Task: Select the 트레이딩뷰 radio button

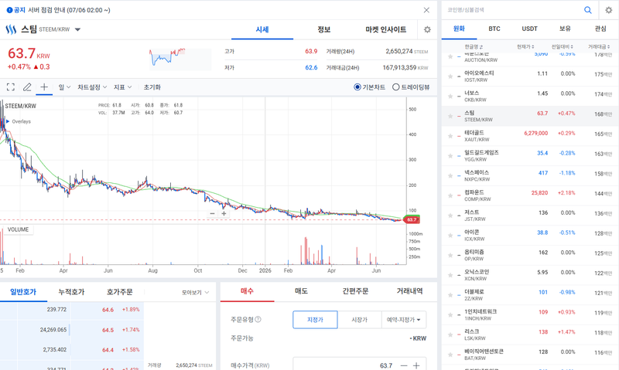Action: (x=395, y=87)
